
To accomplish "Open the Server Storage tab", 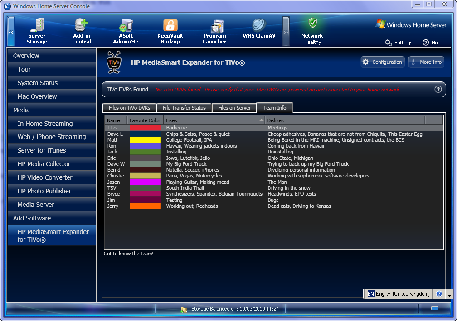I will click(x=37, y=31).
